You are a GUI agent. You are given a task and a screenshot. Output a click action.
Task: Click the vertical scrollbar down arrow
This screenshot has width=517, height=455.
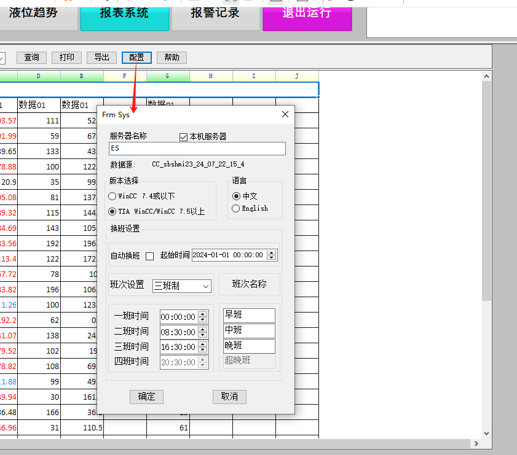click(x=486, y=433)
